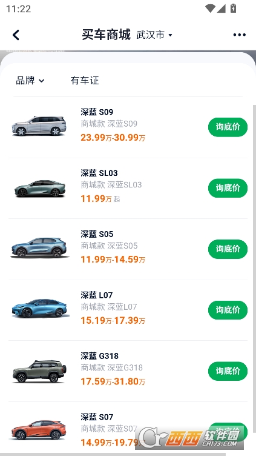Tap 询底价 beside 深蓝 G318
The height and width of the screenshot is (456, 256).
point(228,371)
